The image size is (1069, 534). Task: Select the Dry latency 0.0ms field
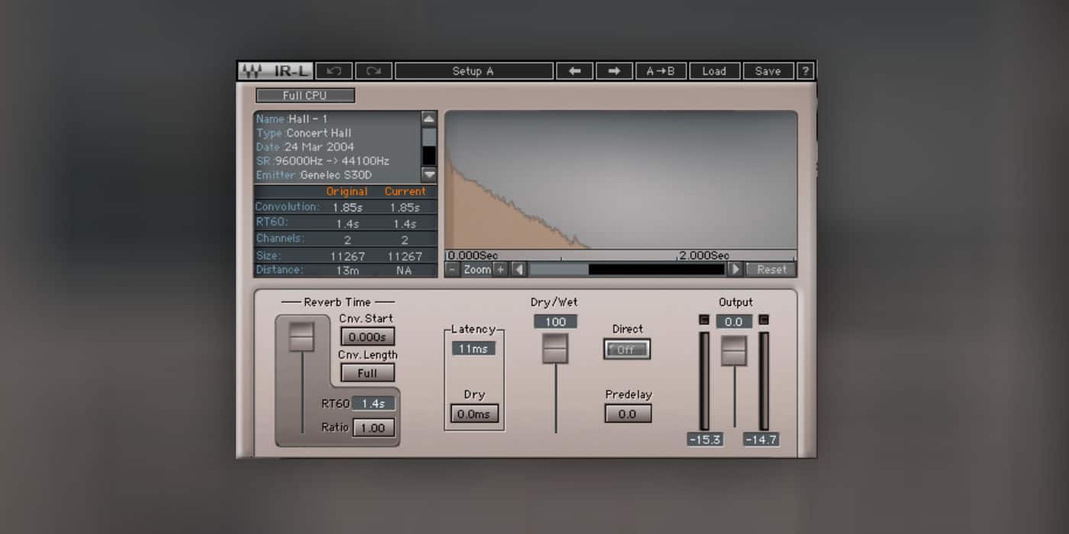point(474,413)
